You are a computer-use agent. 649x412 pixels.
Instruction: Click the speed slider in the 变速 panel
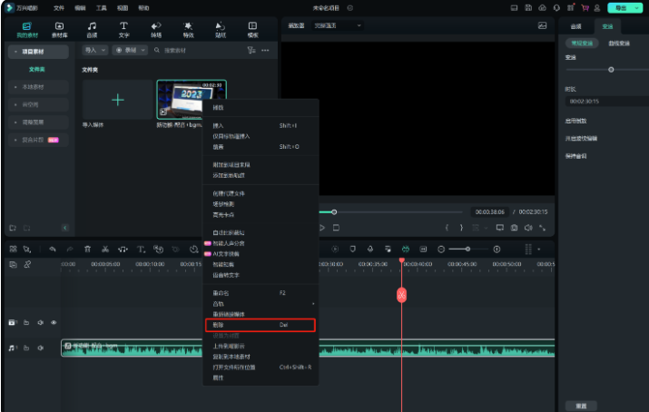pyautogui.click(x=611, y=69)
